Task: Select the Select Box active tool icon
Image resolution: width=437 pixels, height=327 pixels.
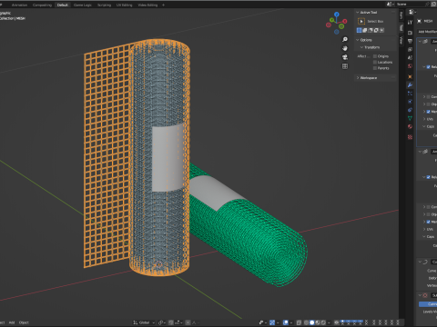Action: coord(361,21)
